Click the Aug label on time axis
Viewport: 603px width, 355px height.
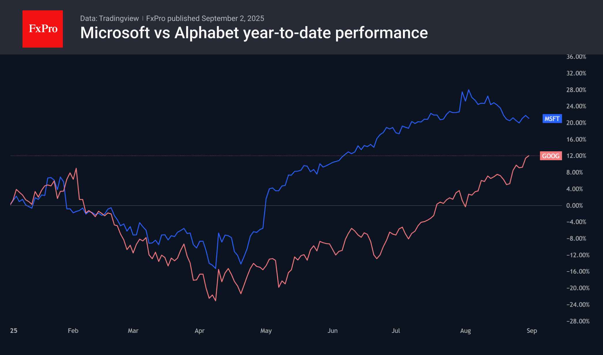click(x=465, y=331)
